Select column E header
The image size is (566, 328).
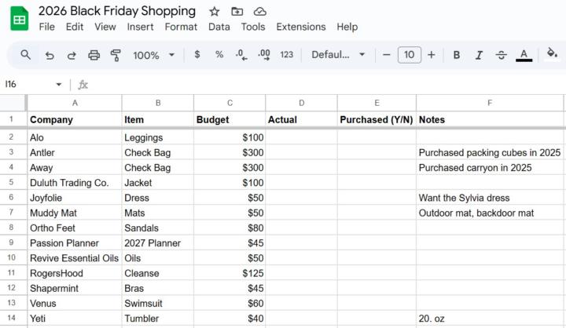pyautogui.click(x=377, y=103)
